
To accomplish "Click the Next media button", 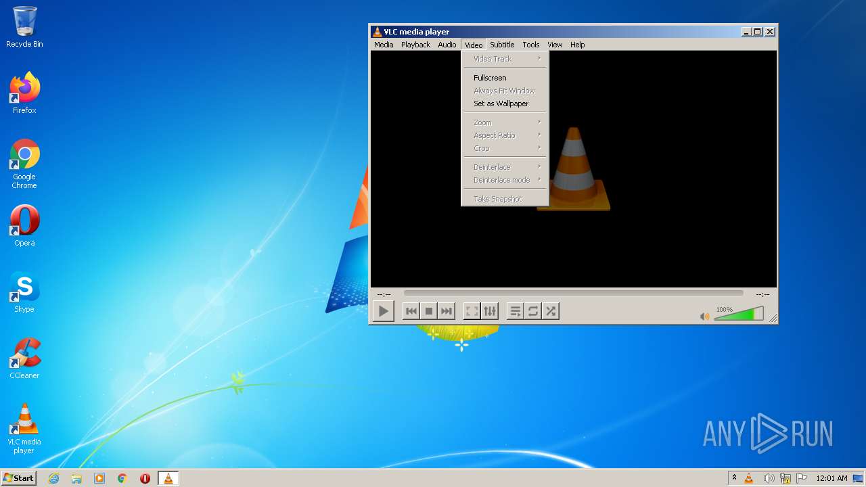I will pyautogui.click(x=446, y=311).
